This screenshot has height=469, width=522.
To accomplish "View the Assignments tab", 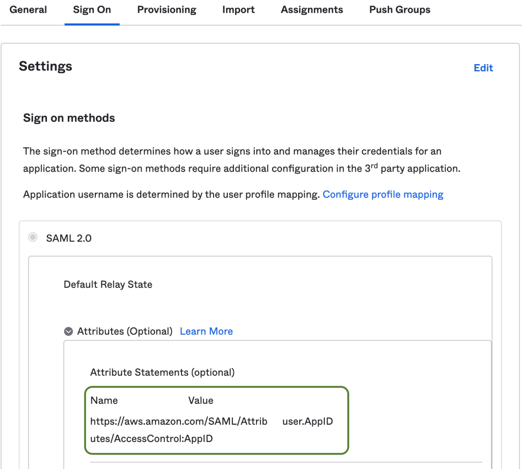I will (311, 10).
